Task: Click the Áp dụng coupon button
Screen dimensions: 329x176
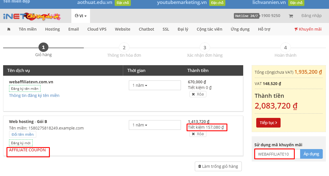Action: point(311,154)
